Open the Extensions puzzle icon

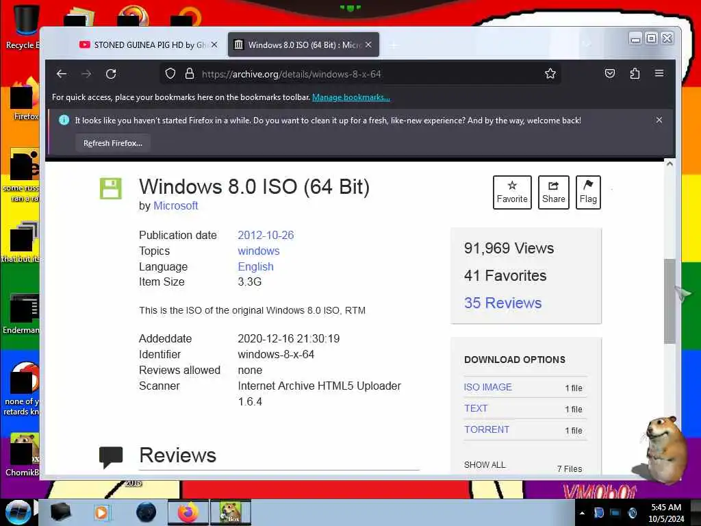[635, 73]
